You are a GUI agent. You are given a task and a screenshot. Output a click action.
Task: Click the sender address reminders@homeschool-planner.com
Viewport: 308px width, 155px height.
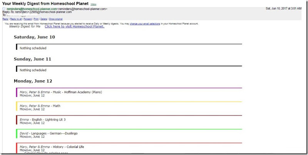(32, 9)
